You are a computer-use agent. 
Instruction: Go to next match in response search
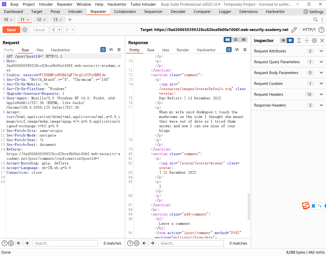[x=153, y=243]
